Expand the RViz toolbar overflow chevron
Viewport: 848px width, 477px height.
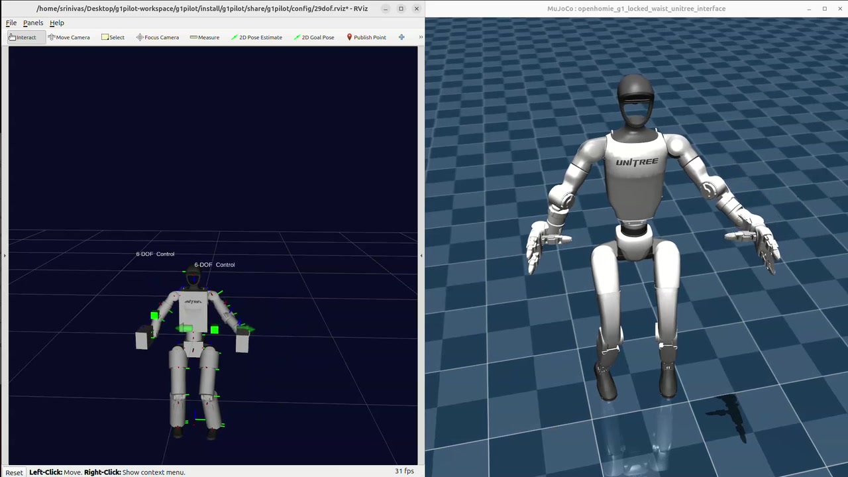tap(421, 37)
